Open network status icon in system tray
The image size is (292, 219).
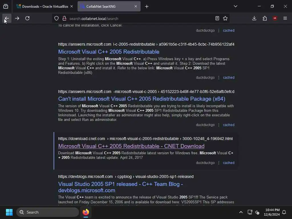[x=250, y=212]
